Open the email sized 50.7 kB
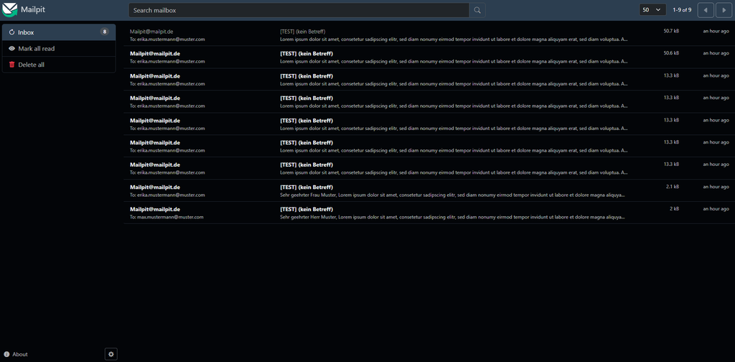735x362 pixels. pyautogui.click(x=429, y=35)
